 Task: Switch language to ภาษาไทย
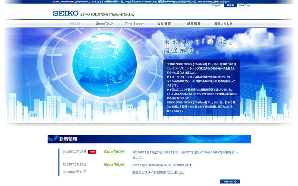click(244, 6)
